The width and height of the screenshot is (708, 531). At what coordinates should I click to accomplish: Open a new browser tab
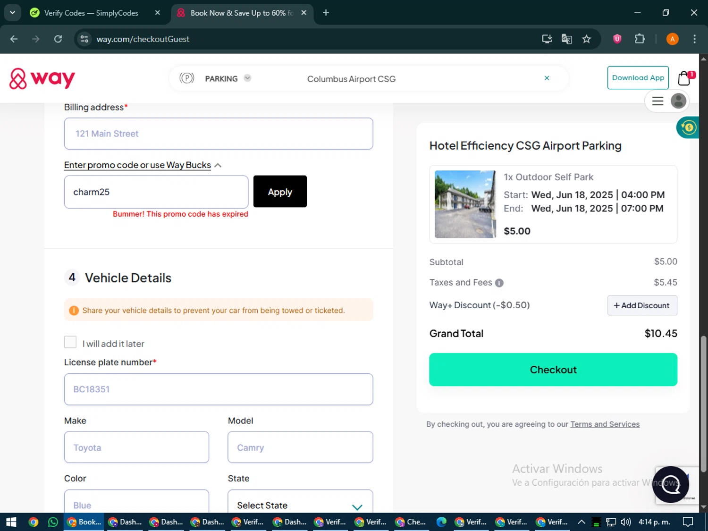click(x=326, y=13)
